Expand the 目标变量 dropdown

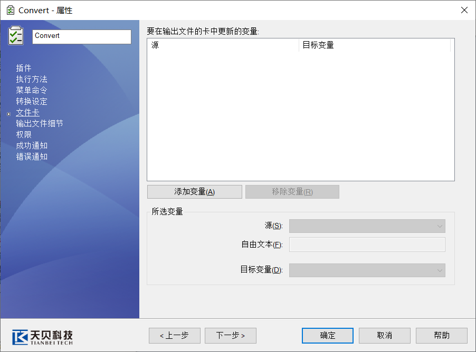pyautogui.click(x=367, y=270)
